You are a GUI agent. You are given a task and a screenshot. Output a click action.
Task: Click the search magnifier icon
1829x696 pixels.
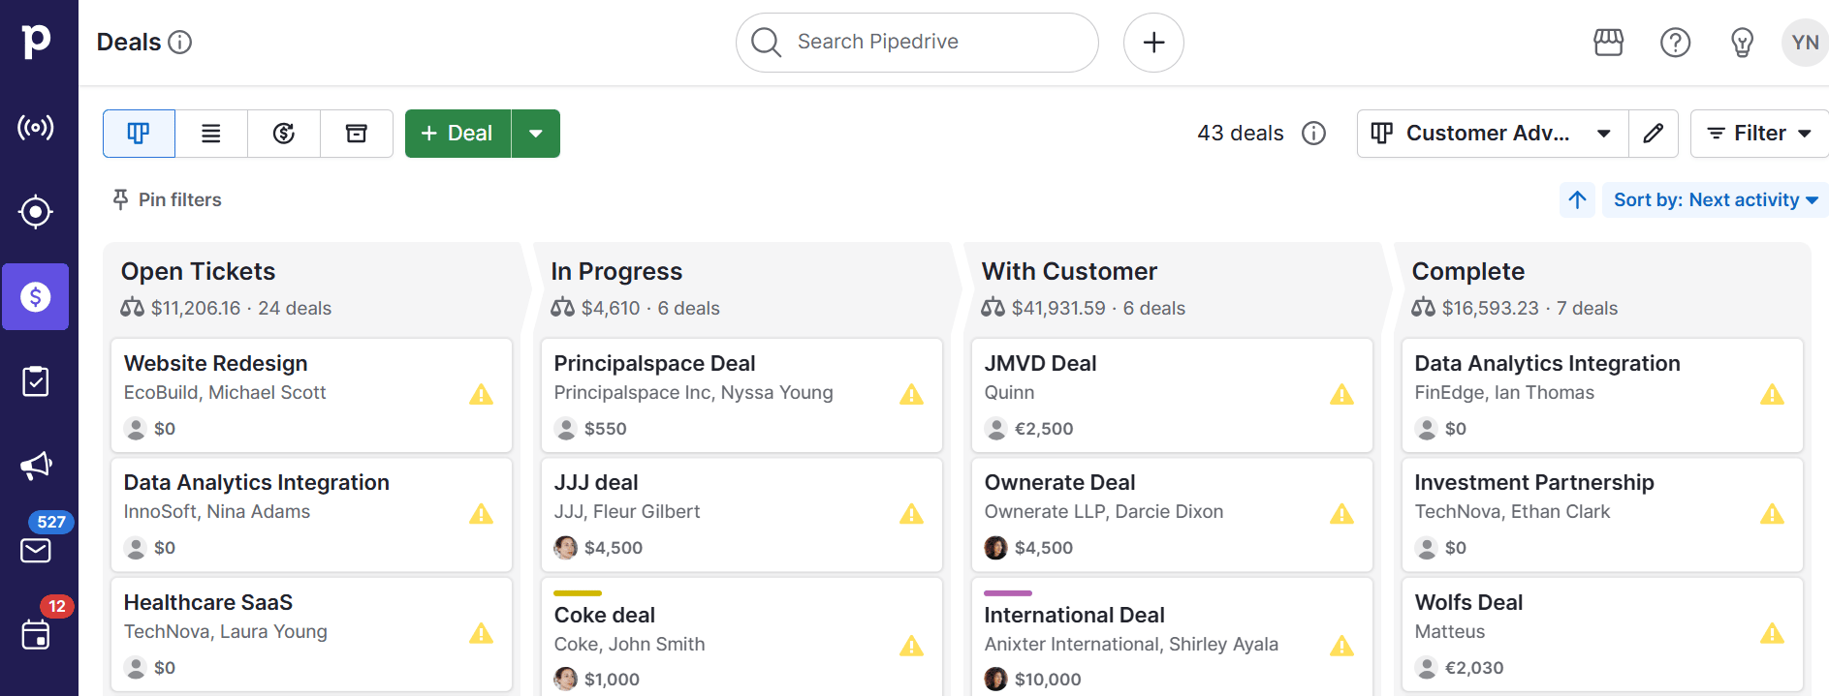(x=766, y=43)
